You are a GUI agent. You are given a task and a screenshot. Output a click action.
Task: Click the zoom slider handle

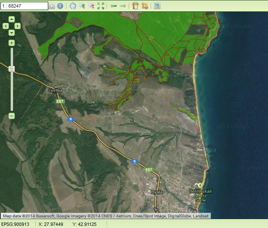11,69
